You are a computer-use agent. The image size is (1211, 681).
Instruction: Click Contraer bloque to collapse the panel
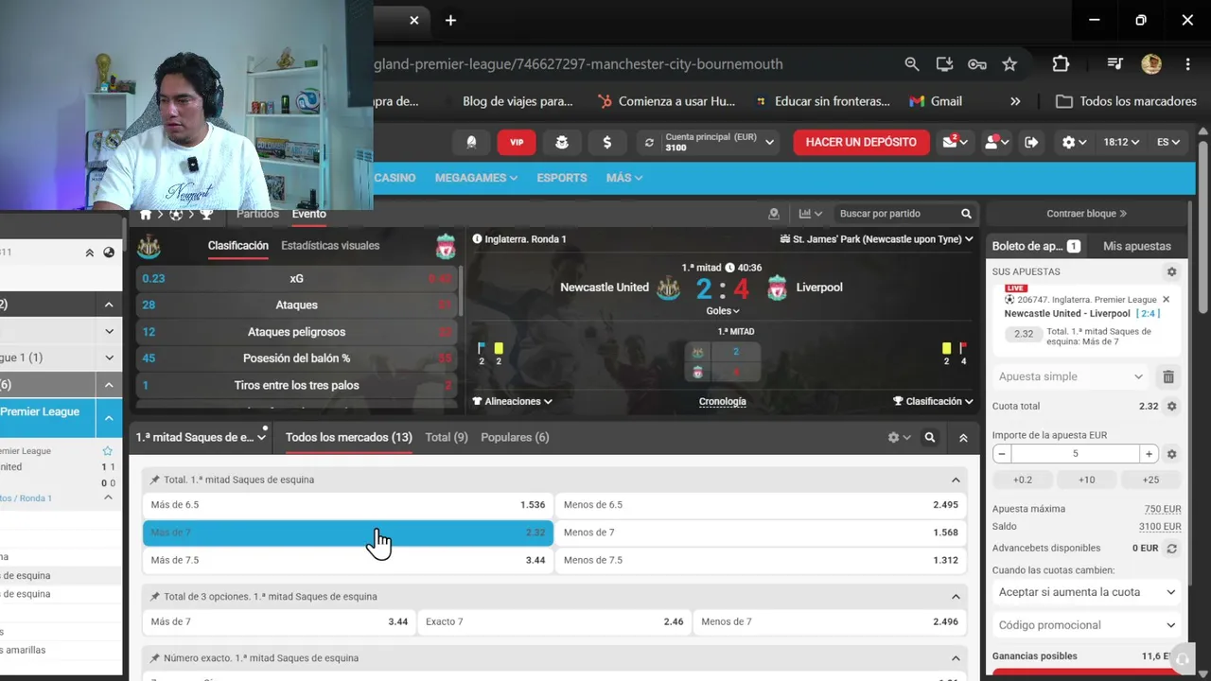point(1086,214)
